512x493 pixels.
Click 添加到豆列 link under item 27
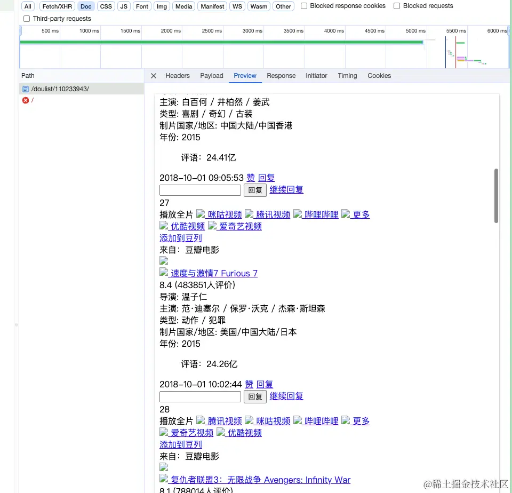181,238
